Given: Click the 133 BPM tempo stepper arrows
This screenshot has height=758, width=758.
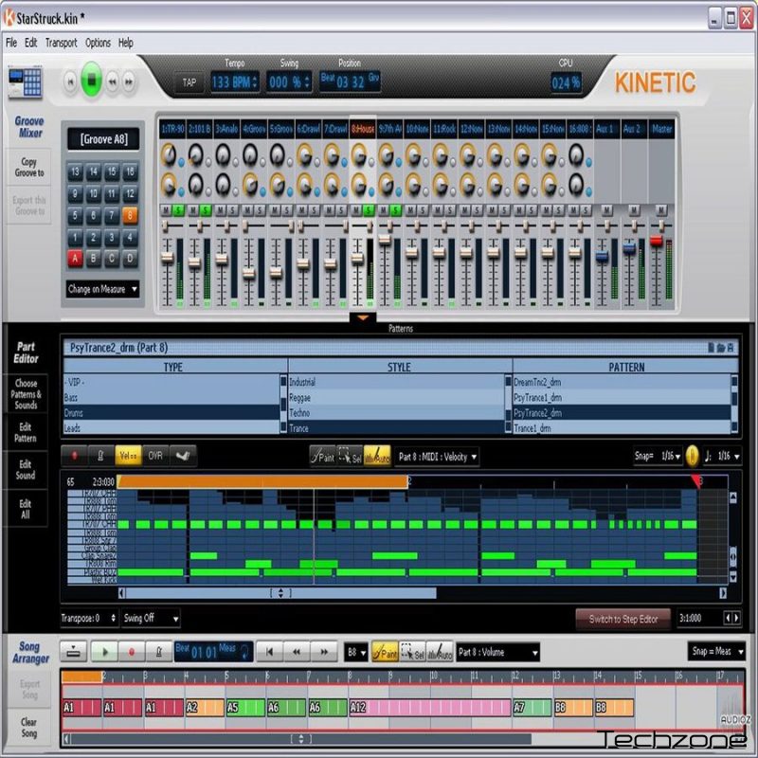Looking at the screenshot, I should click(255, 82).
